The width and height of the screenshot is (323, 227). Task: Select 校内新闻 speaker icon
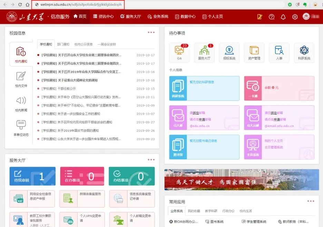coord(21,104)
